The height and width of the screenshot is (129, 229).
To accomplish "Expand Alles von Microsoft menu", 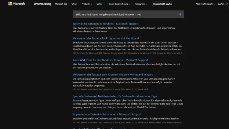I will pyautogui.click(x=205, y=4).
